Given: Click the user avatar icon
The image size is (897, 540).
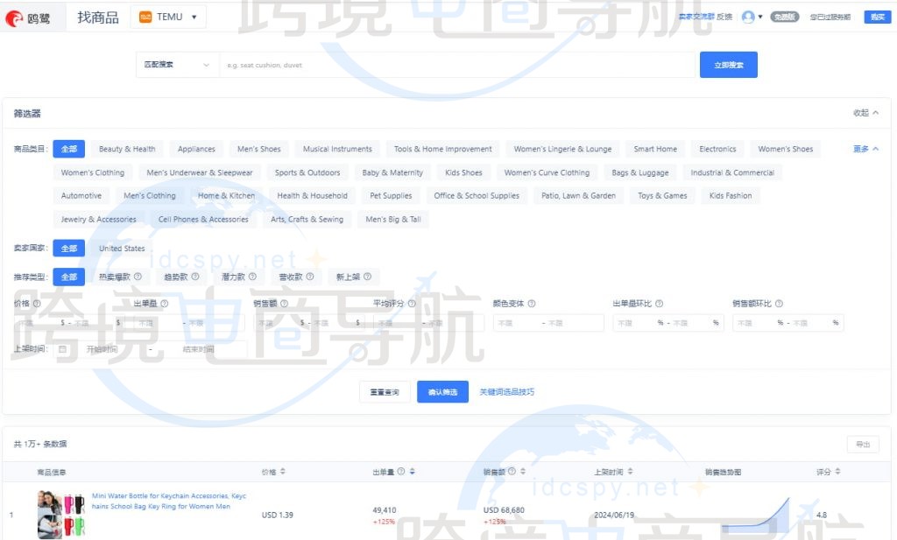Looking at the screenshot, I should click(749, 16).
